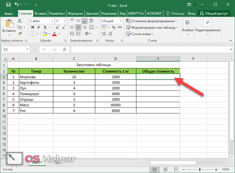
Task: Switch to the Вставка ribbon tab
Action: 41,13
